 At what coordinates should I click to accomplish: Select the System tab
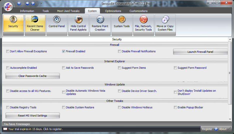tap(92, 11)
